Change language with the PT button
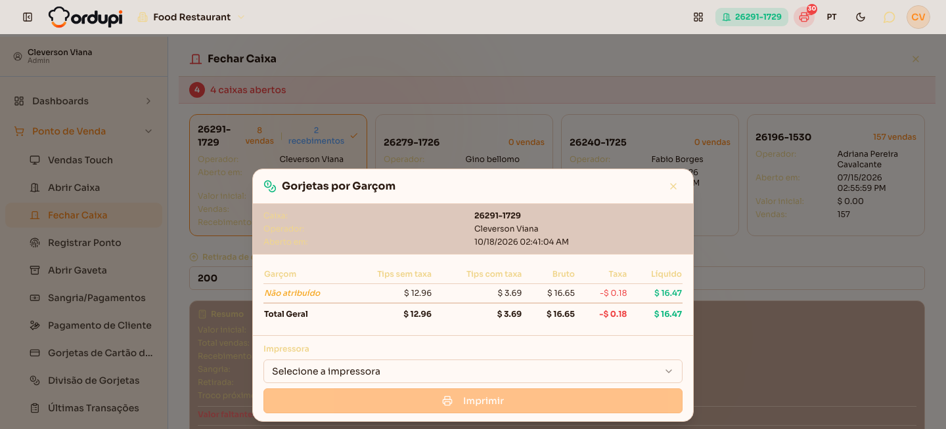 pyautogui.click(x=832, y=17)
